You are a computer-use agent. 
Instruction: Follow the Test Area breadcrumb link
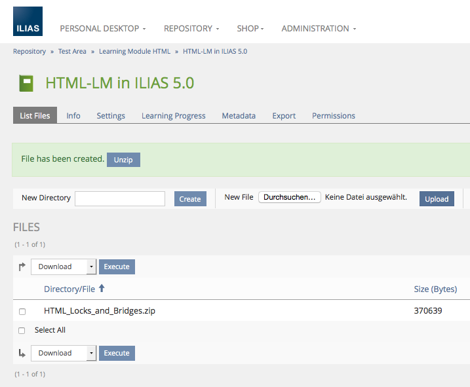73,51
